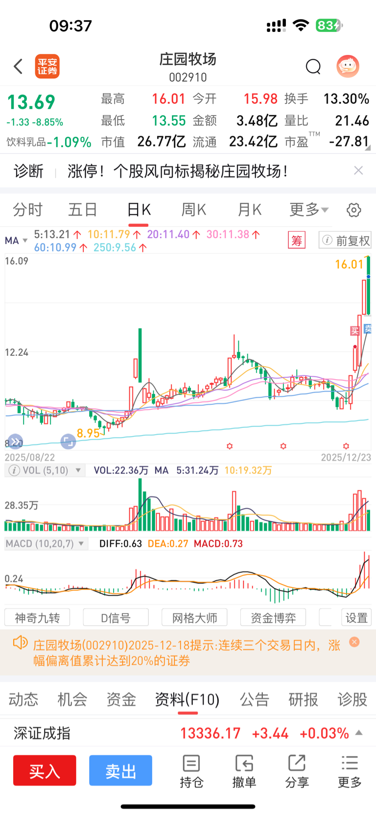Screen dimensions: 376x816
Task: Switch to 周K chart tab
Action: pos(194,210)
